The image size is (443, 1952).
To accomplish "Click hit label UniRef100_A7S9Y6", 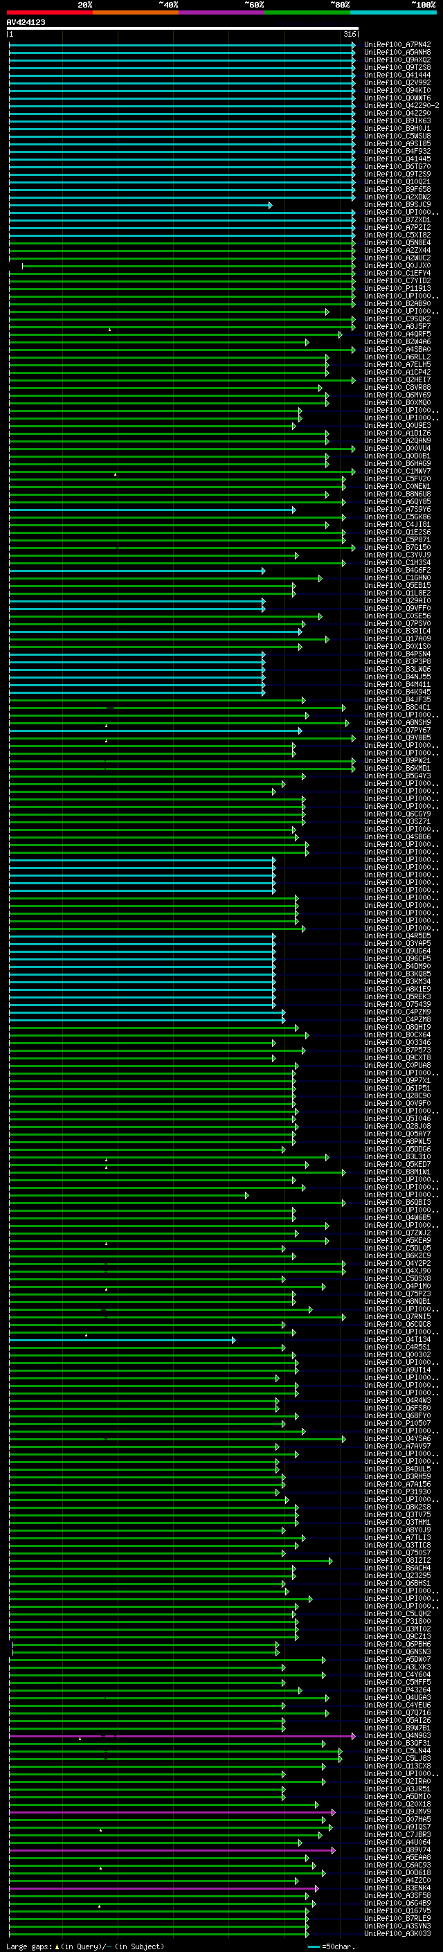I will pos(397,509).
